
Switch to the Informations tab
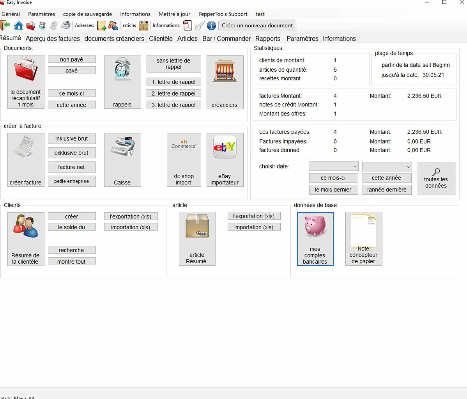point(339,39)
